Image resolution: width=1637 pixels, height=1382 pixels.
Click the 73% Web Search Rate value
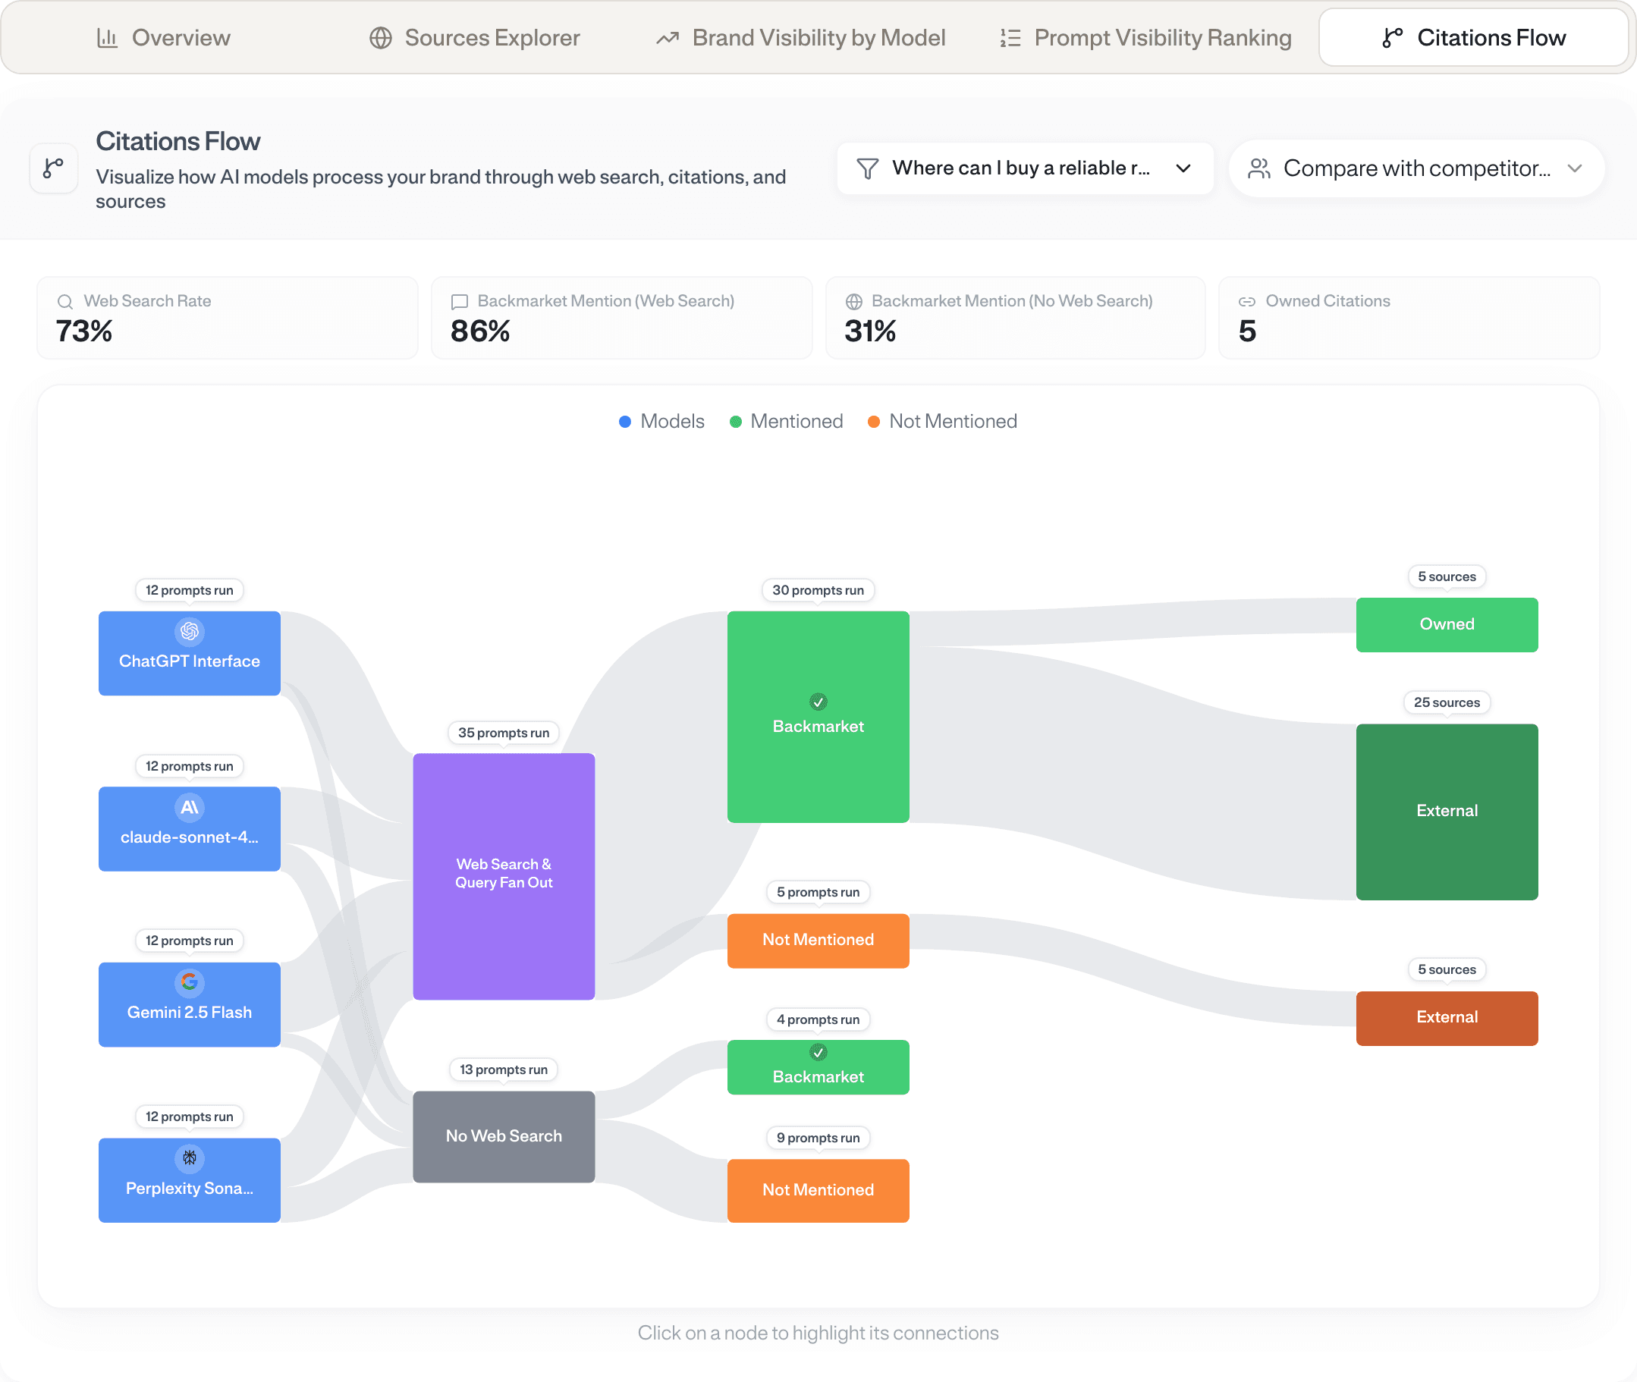coord(84,331)
